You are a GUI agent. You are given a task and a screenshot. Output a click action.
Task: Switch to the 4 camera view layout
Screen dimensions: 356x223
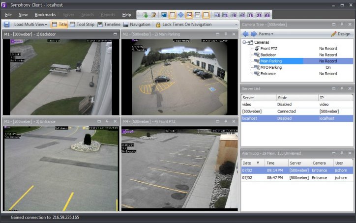click(x=225, y=15)
